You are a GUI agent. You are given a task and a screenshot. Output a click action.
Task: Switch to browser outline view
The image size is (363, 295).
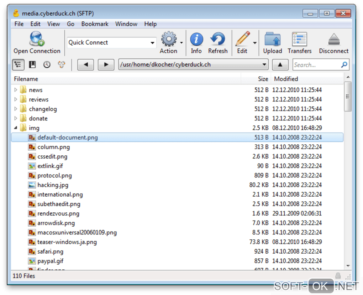point(18,64)
